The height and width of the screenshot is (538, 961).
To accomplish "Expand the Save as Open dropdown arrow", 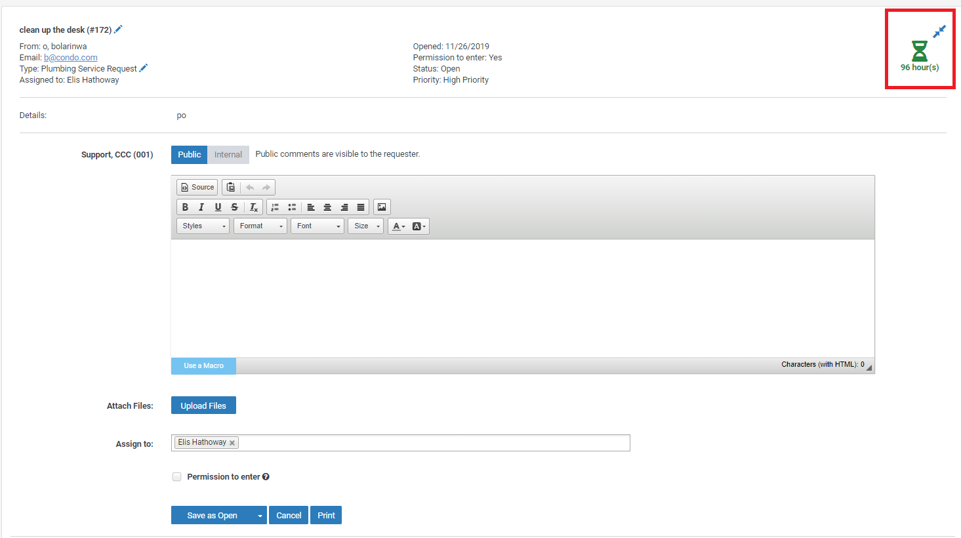I will pyautogui.click(x=260, y=515).
